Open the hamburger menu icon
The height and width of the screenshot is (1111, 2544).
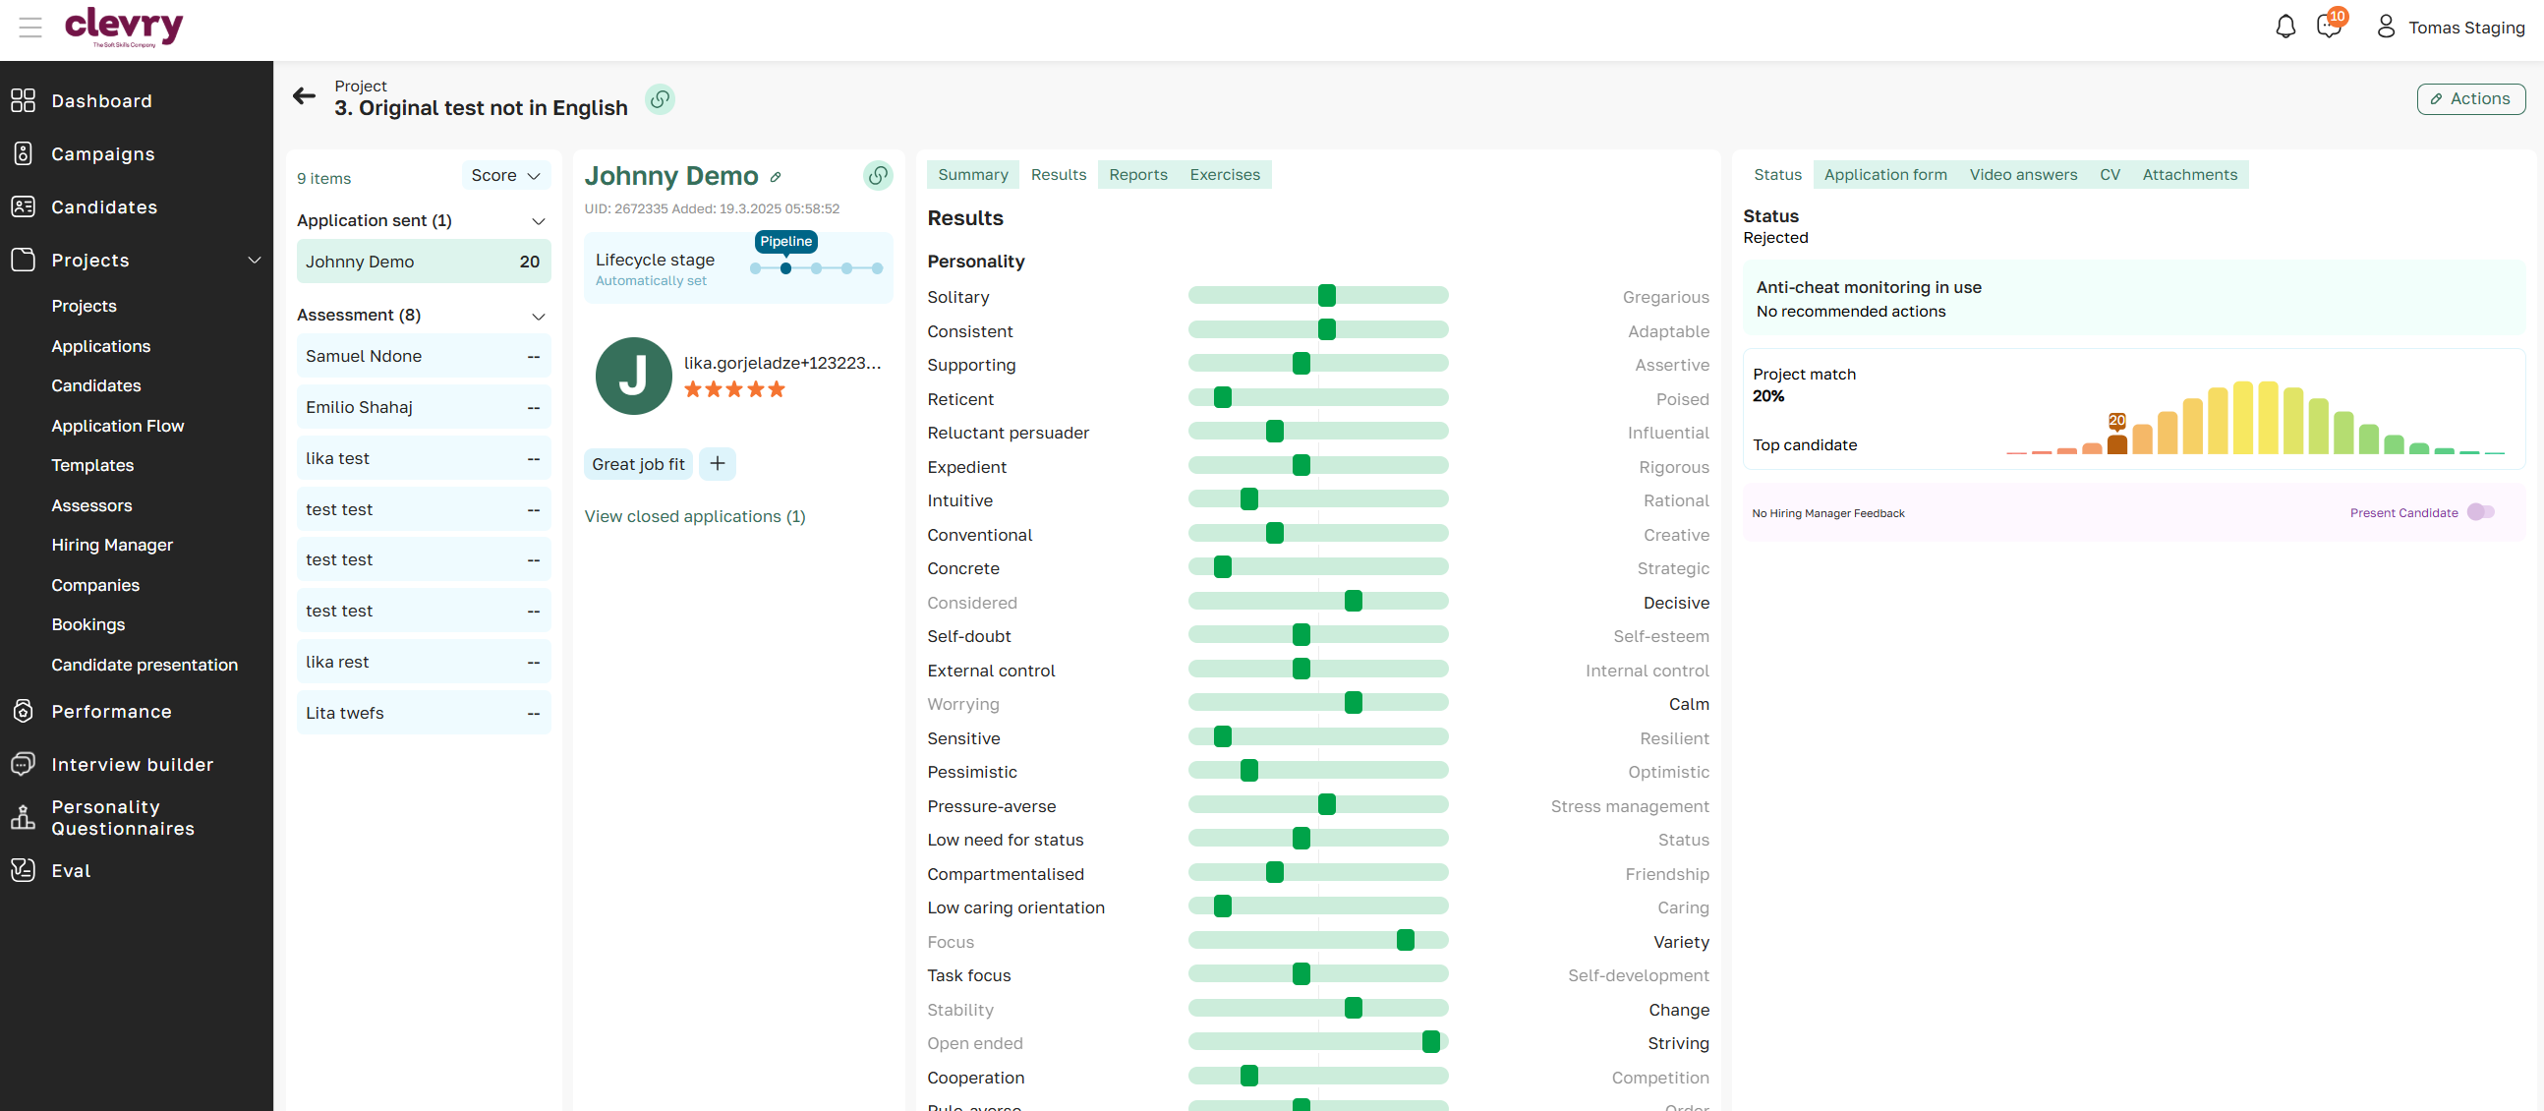point(30,27)
